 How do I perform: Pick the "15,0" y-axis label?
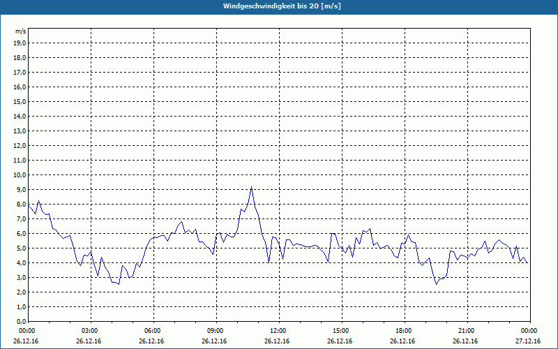point(20,101)
